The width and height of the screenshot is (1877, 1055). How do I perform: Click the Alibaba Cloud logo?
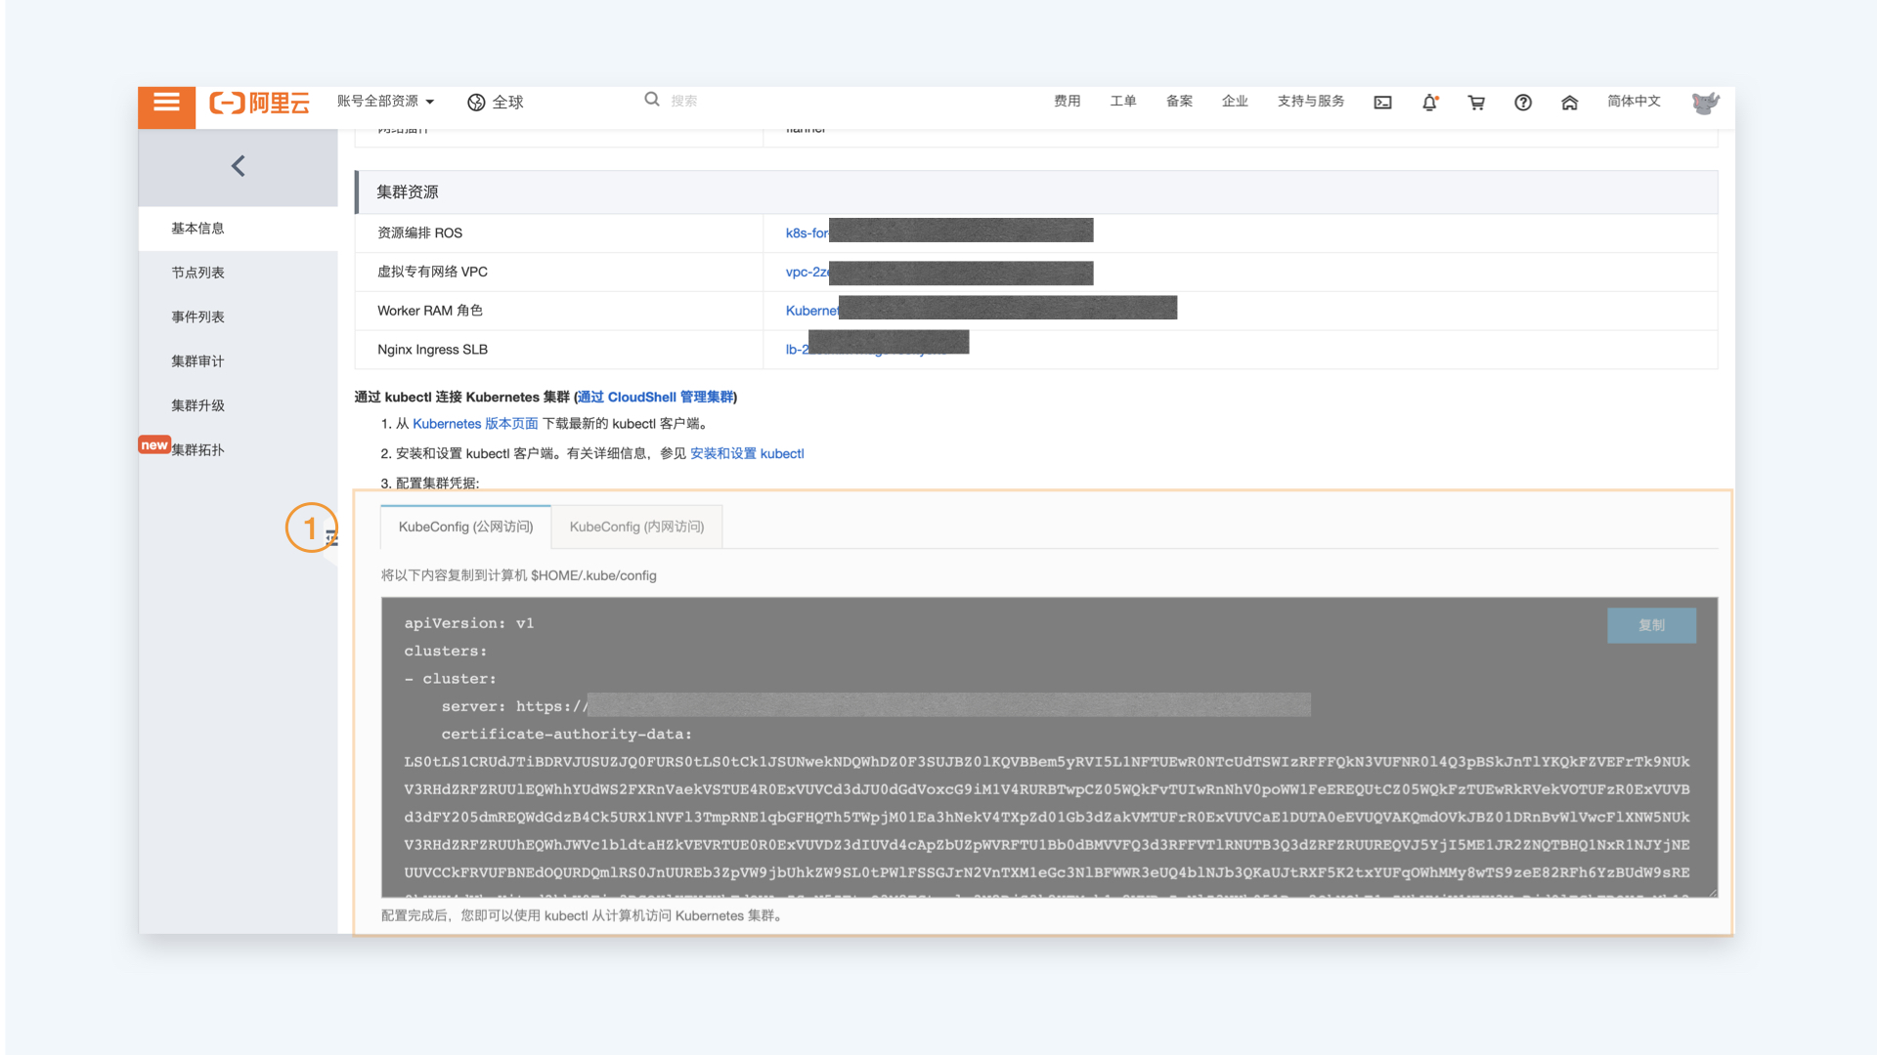[x=260, y=103]
